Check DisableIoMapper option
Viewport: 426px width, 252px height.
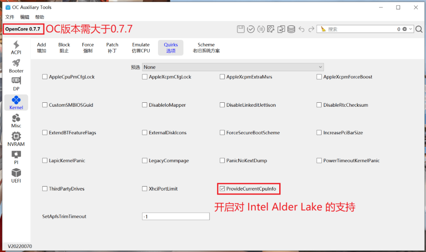click(x=144, y=105)
